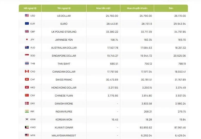Viewport: 201px width, 139px height.
Task: Select the US DOLLAR currency name
Action: click(64, 16)
